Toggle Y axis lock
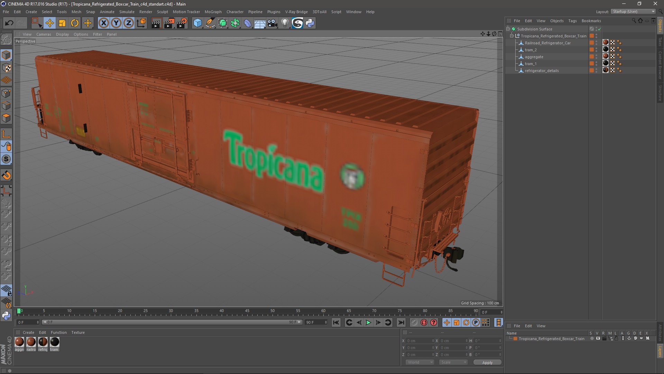The image size is (664, 374). tap(116, 23)
